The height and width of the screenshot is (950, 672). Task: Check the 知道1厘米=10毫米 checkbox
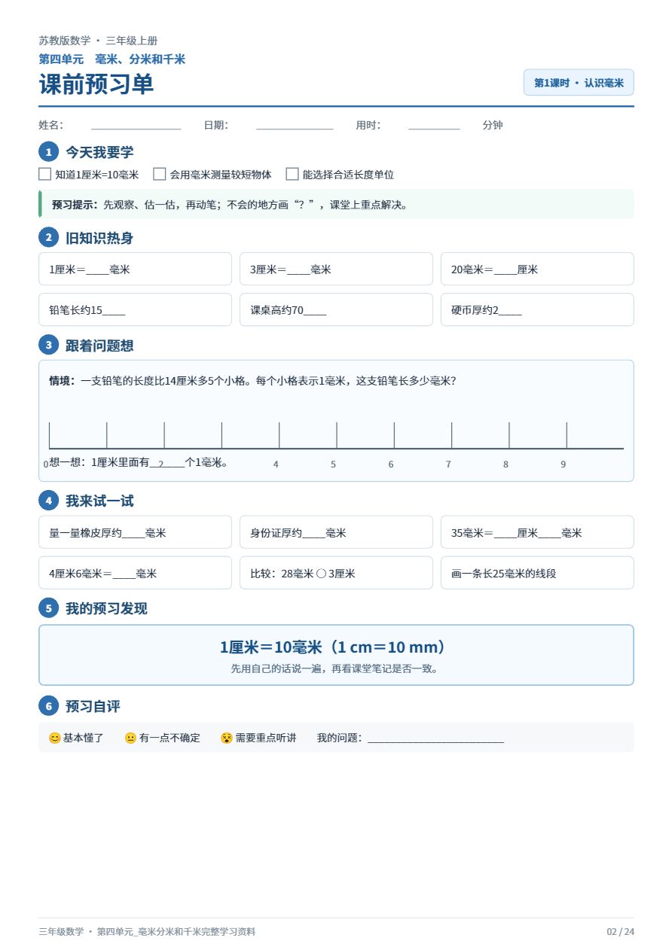point(45,174)
